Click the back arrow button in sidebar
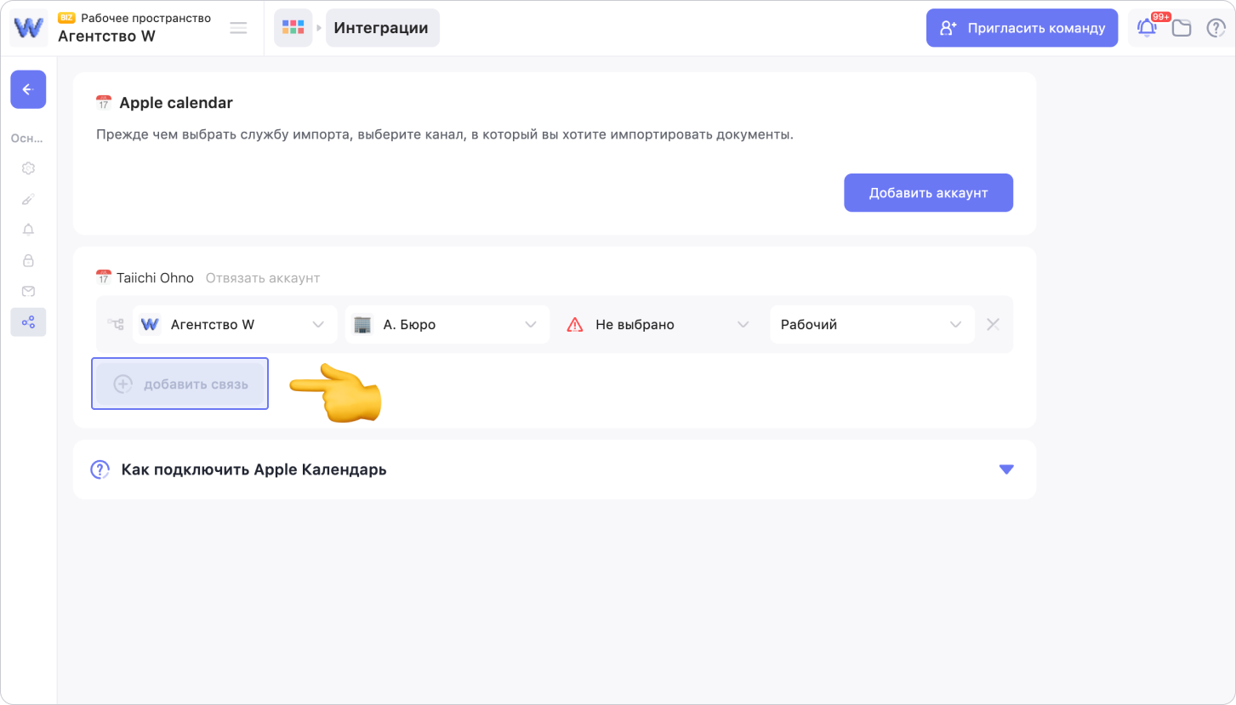1236x705 pixels. click(x=28, y=89)
